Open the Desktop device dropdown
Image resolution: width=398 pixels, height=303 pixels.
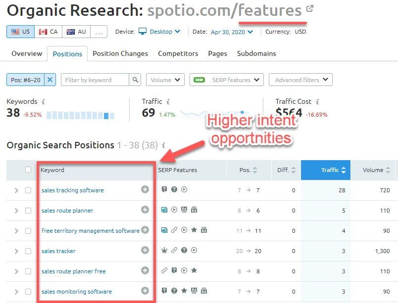pyautogui.click(x=159, y=32)
